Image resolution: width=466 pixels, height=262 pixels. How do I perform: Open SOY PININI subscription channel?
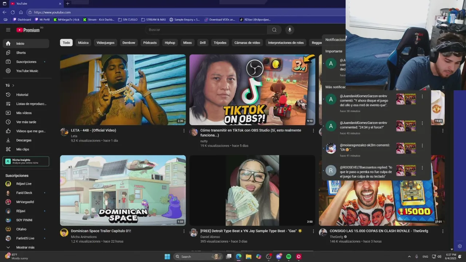25,220
